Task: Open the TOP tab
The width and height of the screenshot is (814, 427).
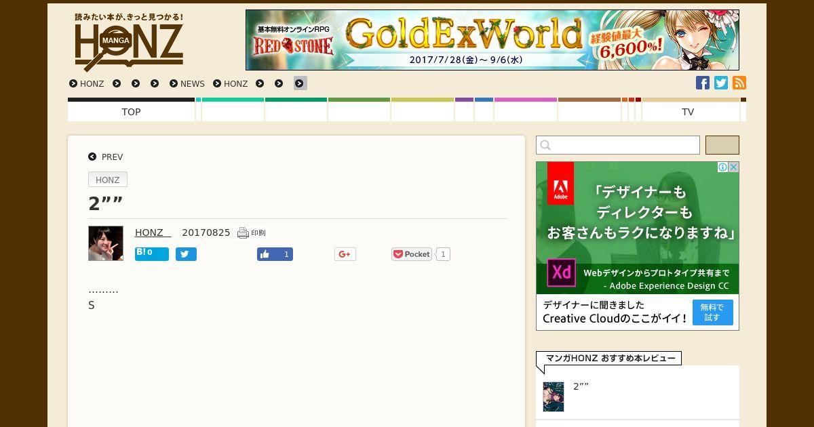Action: (131, 110)
